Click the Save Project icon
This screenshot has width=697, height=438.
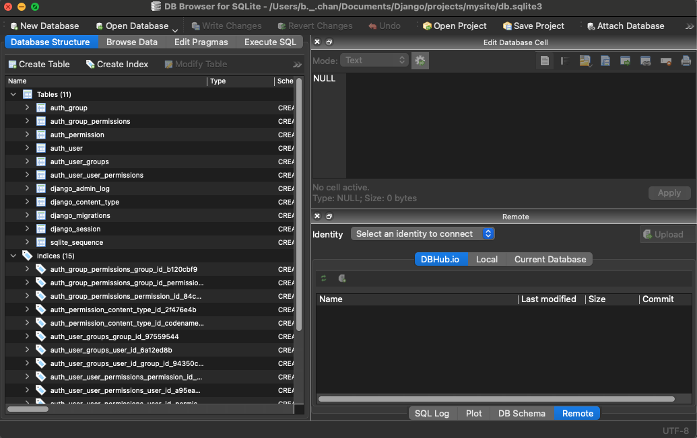[507, 26]
